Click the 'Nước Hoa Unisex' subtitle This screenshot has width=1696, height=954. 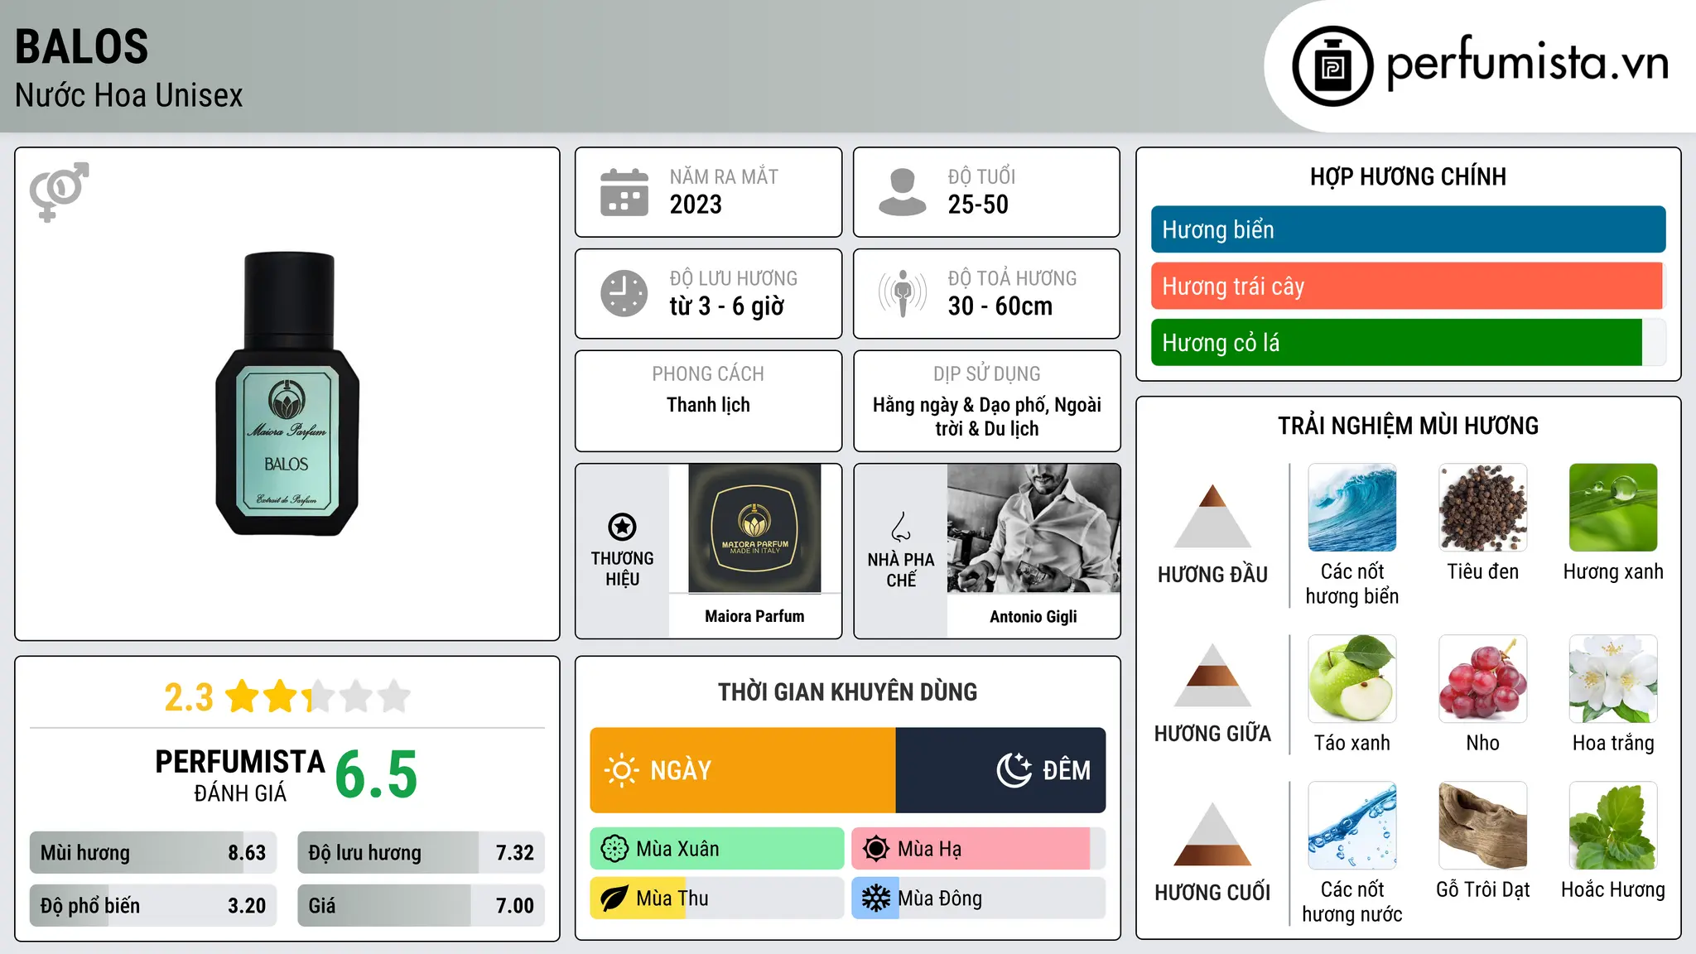pos(129,96)
